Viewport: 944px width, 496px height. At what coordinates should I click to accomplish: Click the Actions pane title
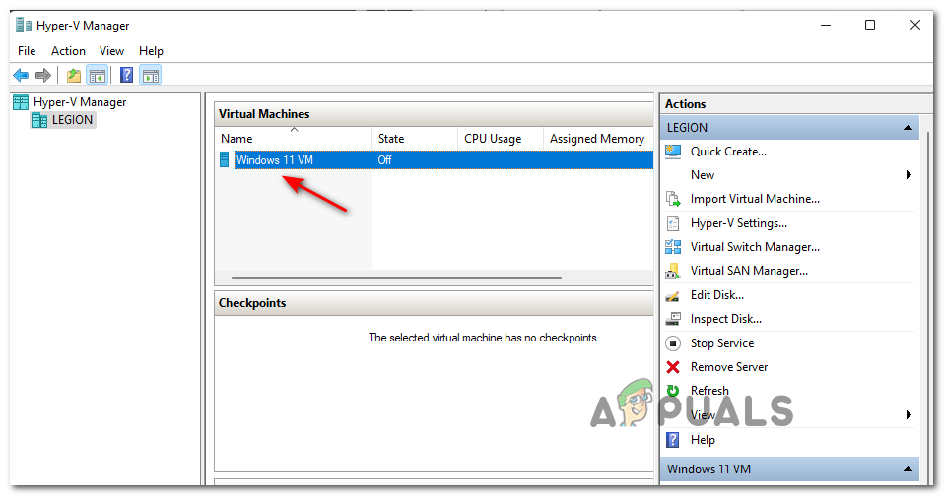(685, 104)
